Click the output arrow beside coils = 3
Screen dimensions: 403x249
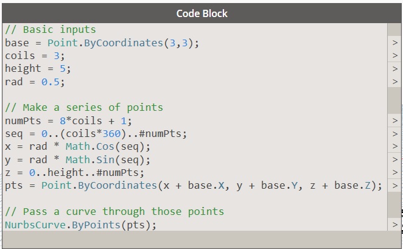394,55
